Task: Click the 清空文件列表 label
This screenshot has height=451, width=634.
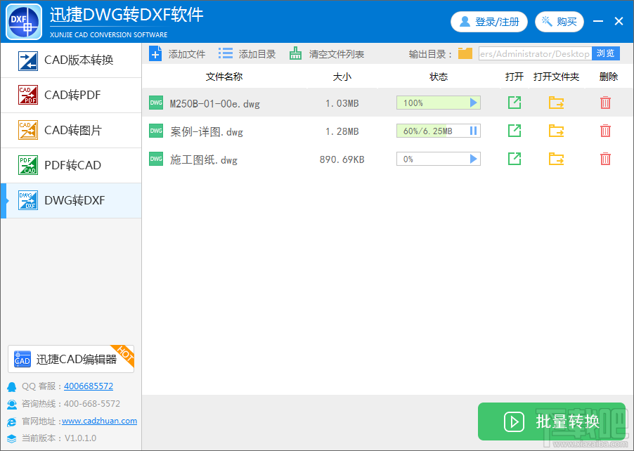Action: [x=337, y=54]
